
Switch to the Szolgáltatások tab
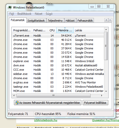[x=36, y=21]
